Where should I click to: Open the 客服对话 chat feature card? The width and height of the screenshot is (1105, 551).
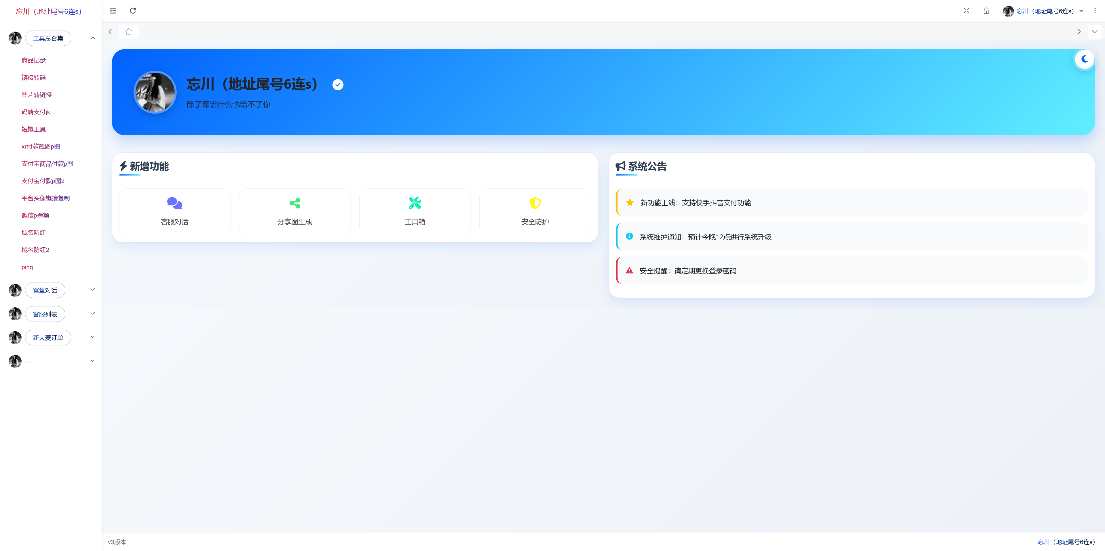pos(175,211)
